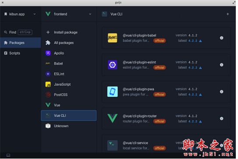Viewport: 238px width, 159px height.
Task: Click the red PostCSS icon
Action: [48, 95]
